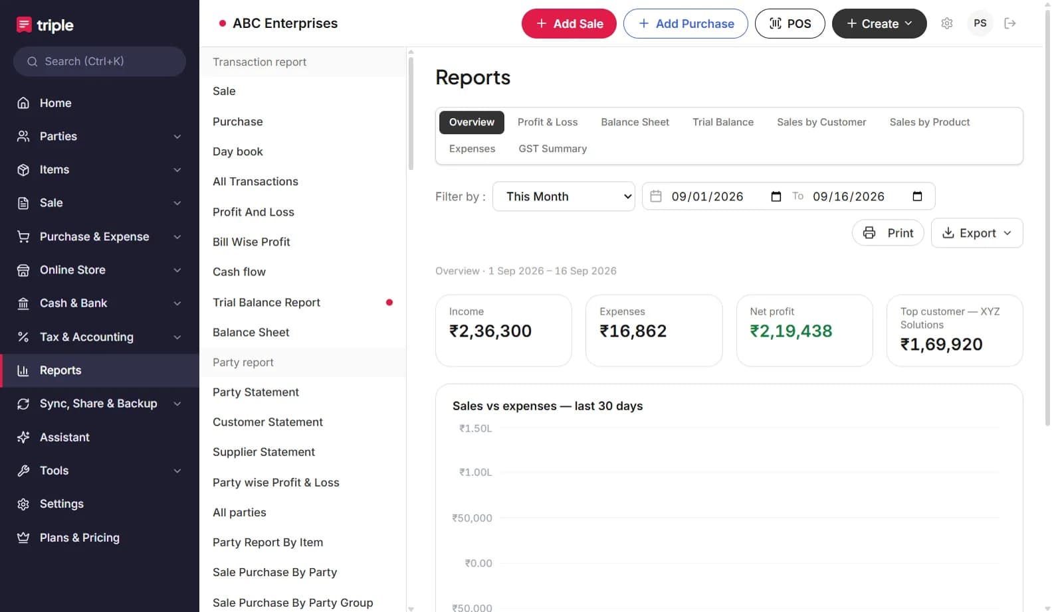Click the search magnifier icon
This screenshot has height=612, width=1052.
(x=32, y=62)
